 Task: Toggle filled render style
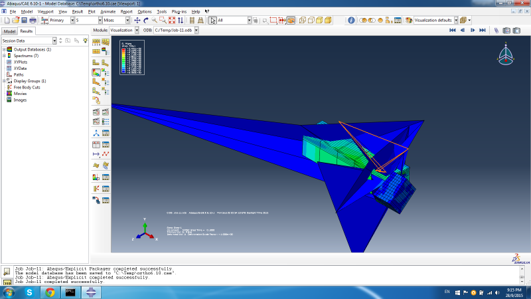(x=319, y=21)
